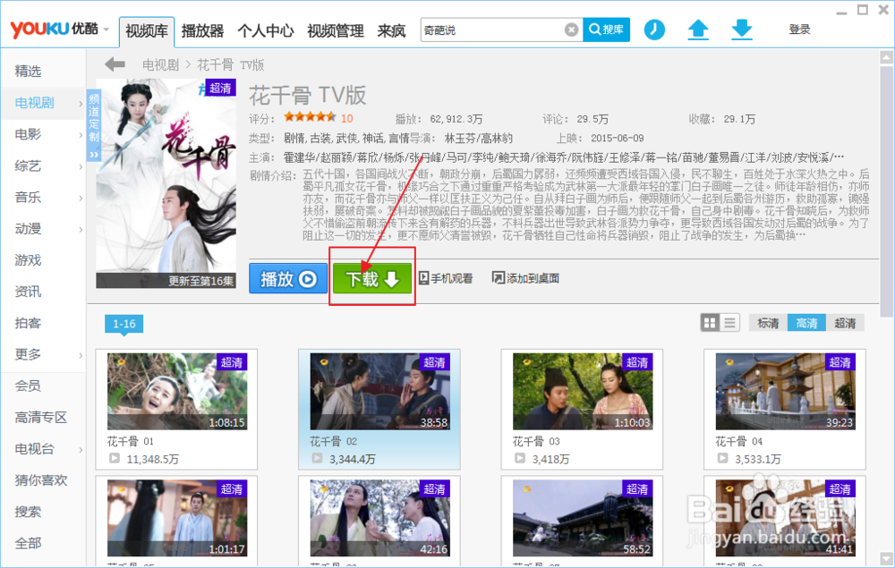The image size is (895, 568).
Task: Click play count icon under 花千骨 03
Action: 520,458
